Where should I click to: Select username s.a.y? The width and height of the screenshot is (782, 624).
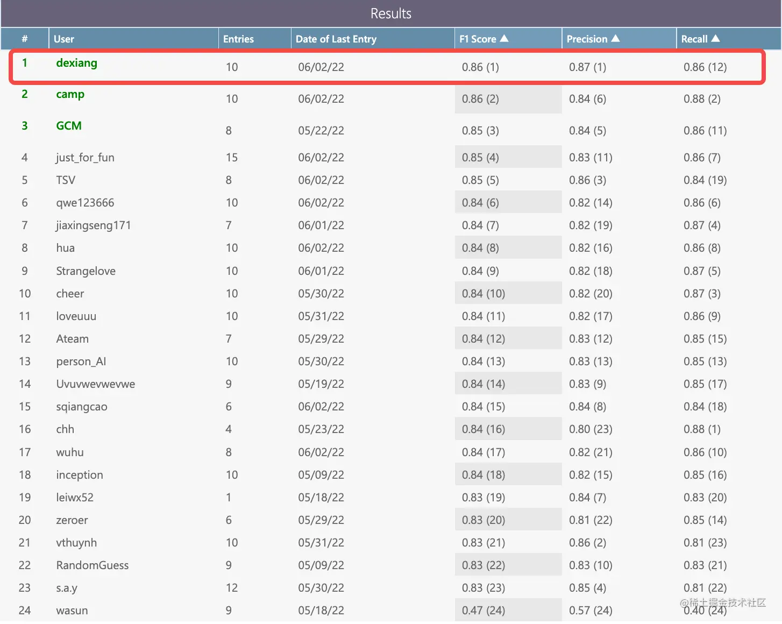click(67, 587)
